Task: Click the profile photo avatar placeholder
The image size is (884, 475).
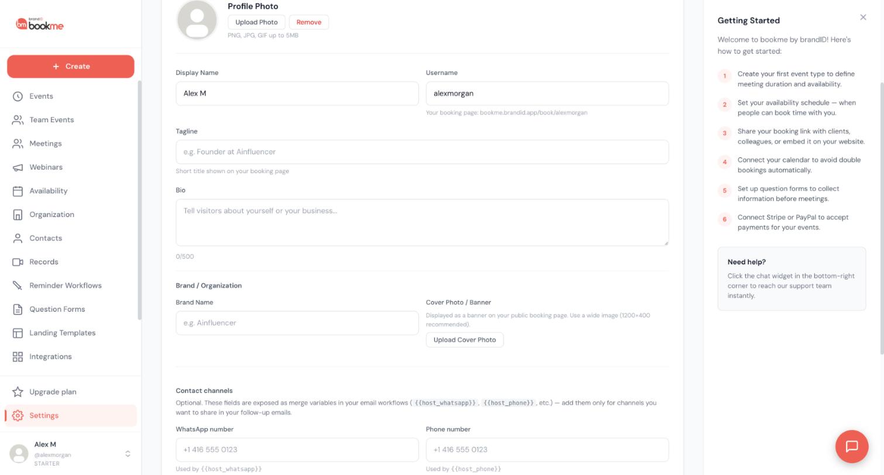Action: (x=197, y=20)
